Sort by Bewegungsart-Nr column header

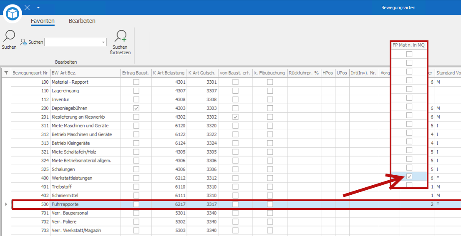[30, 73]
